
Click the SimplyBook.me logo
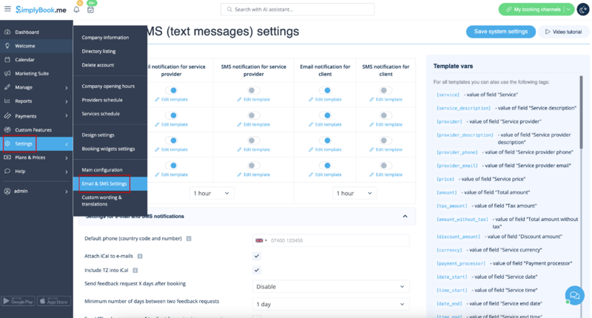click(41, 10)
